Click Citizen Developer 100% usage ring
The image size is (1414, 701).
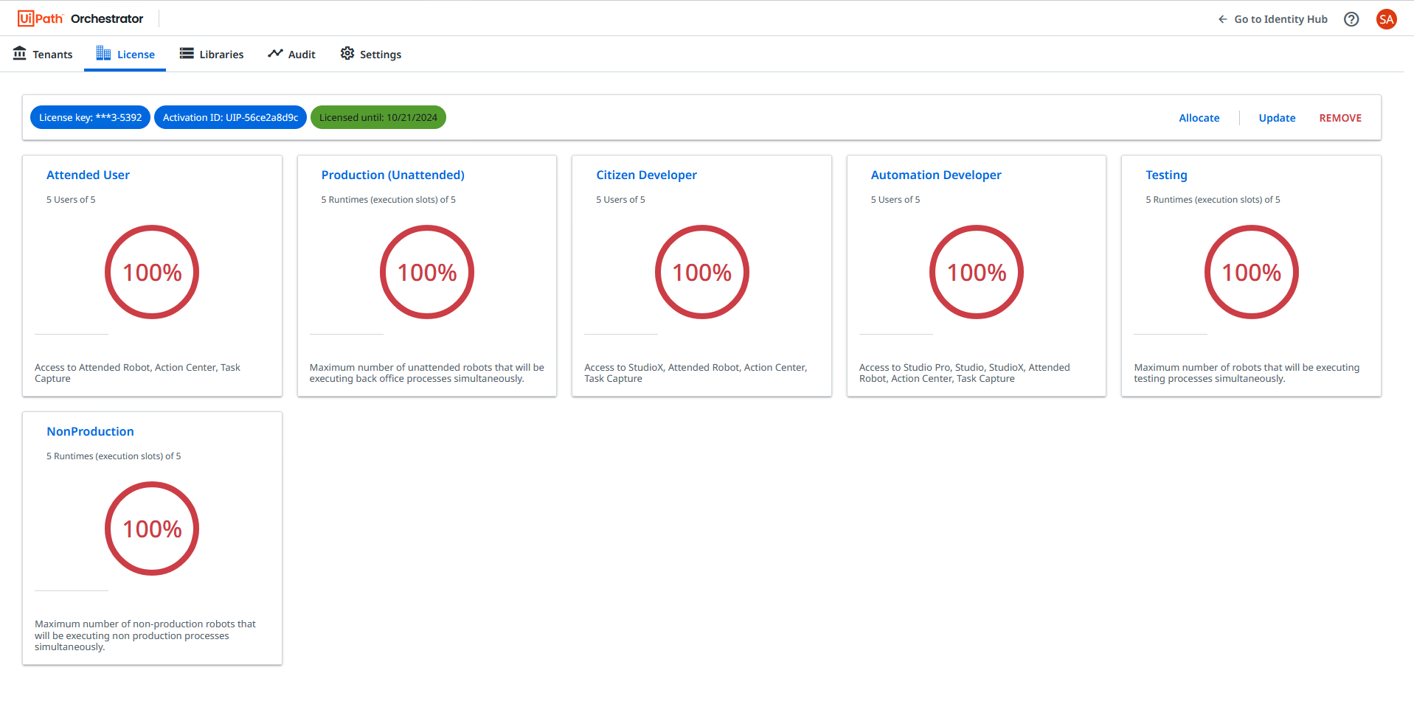tap(702, 272)
